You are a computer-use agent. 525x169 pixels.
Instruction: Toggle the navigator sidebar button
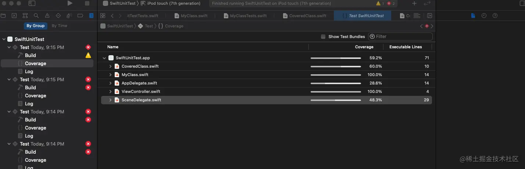click(x=32, y=3)
